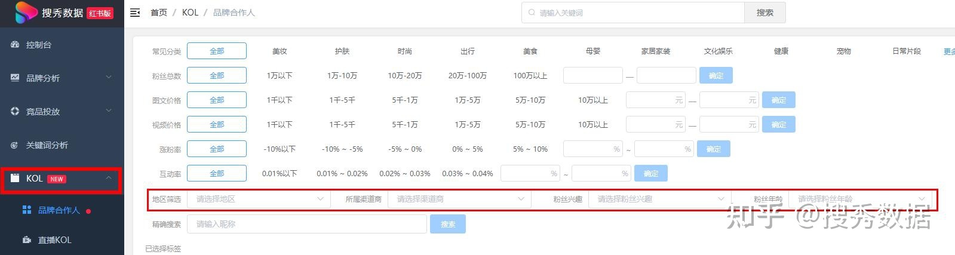Click the 品牌合作人 grid icon
Image resolution: width=955 pixels, height=255 pixels.
(27, 210)
